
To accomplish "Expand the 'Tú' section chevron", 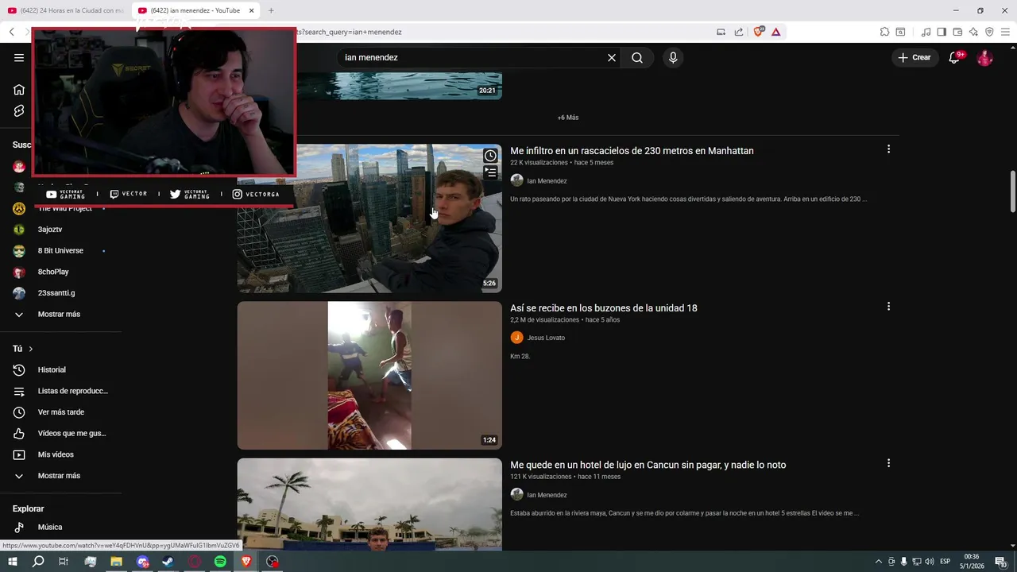I will coord(31,349).
